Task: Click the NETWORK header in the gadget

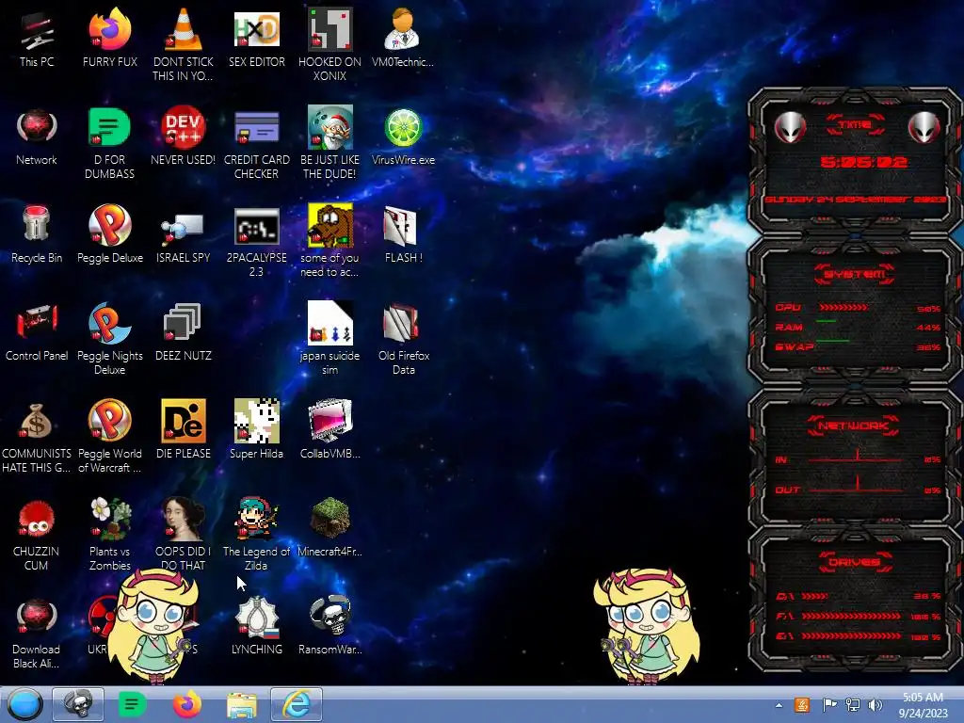Action: [x=853, y=426]
